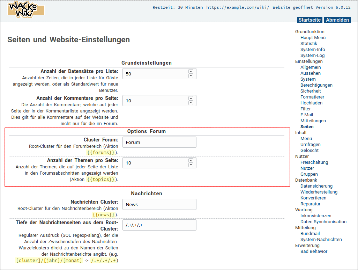Open the Rundmail page
Viewport: 358px width, 270px height.
point(310,234)
